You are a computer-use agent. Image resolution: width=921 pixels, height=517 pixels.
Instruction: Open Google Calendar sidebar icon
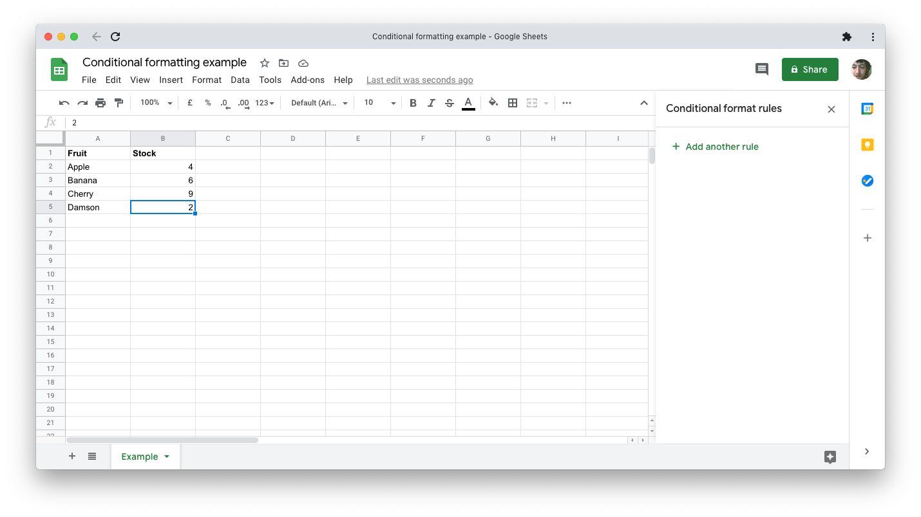point(867,109)
